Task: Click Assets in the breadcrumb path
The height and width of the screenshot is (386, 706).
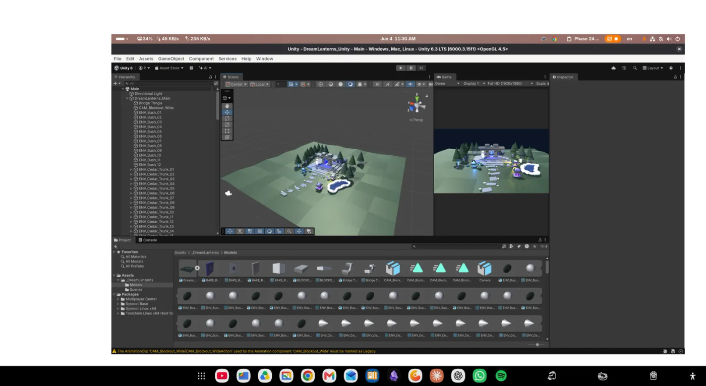Action: (180, 252)
